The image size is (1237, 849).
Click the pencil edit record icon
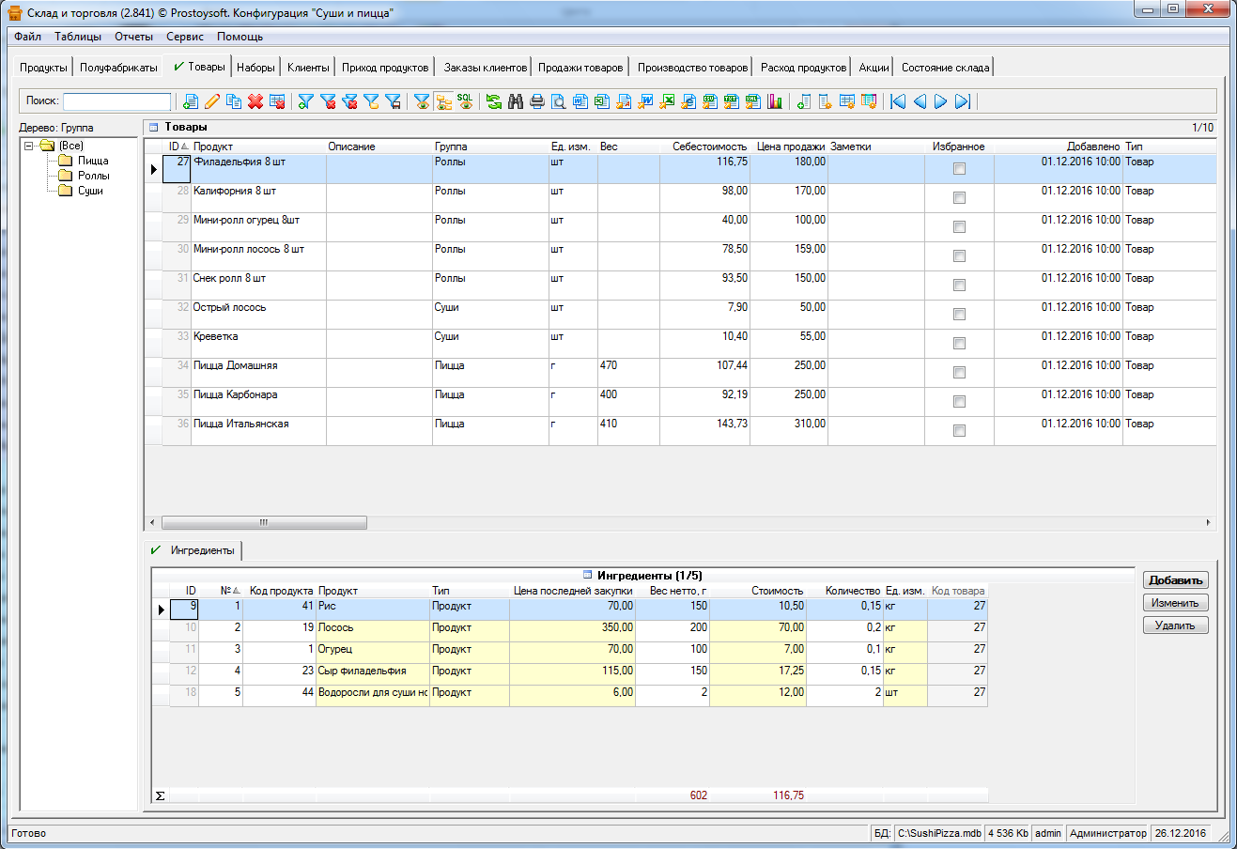pos(212,101)
